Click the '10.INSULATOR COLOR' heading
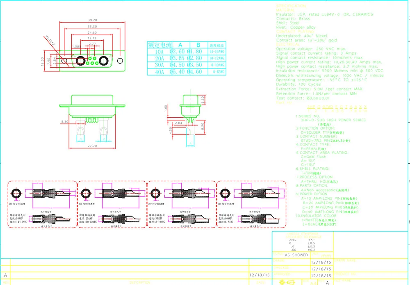The image size is (410, 285). pyautogui.click(x=316, y=216)
